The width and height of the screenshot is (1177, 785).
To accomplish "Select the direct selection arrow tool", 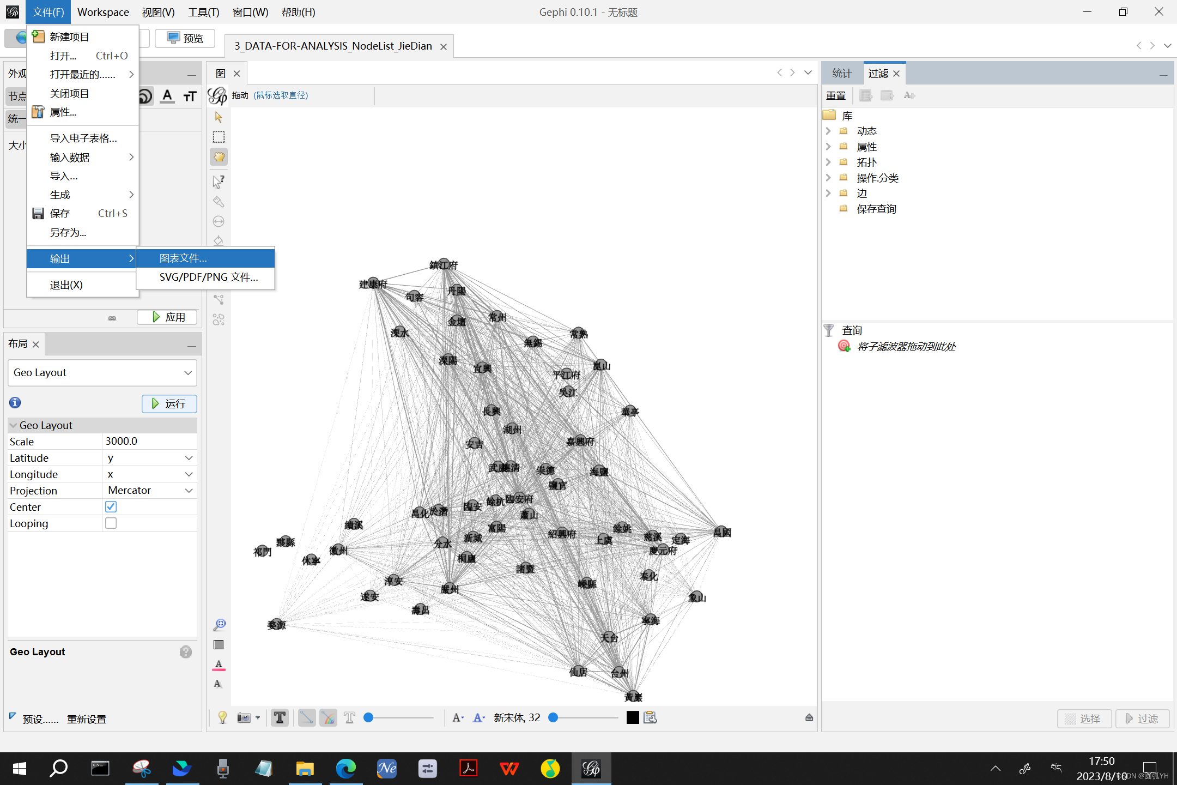I will [219, 180].
